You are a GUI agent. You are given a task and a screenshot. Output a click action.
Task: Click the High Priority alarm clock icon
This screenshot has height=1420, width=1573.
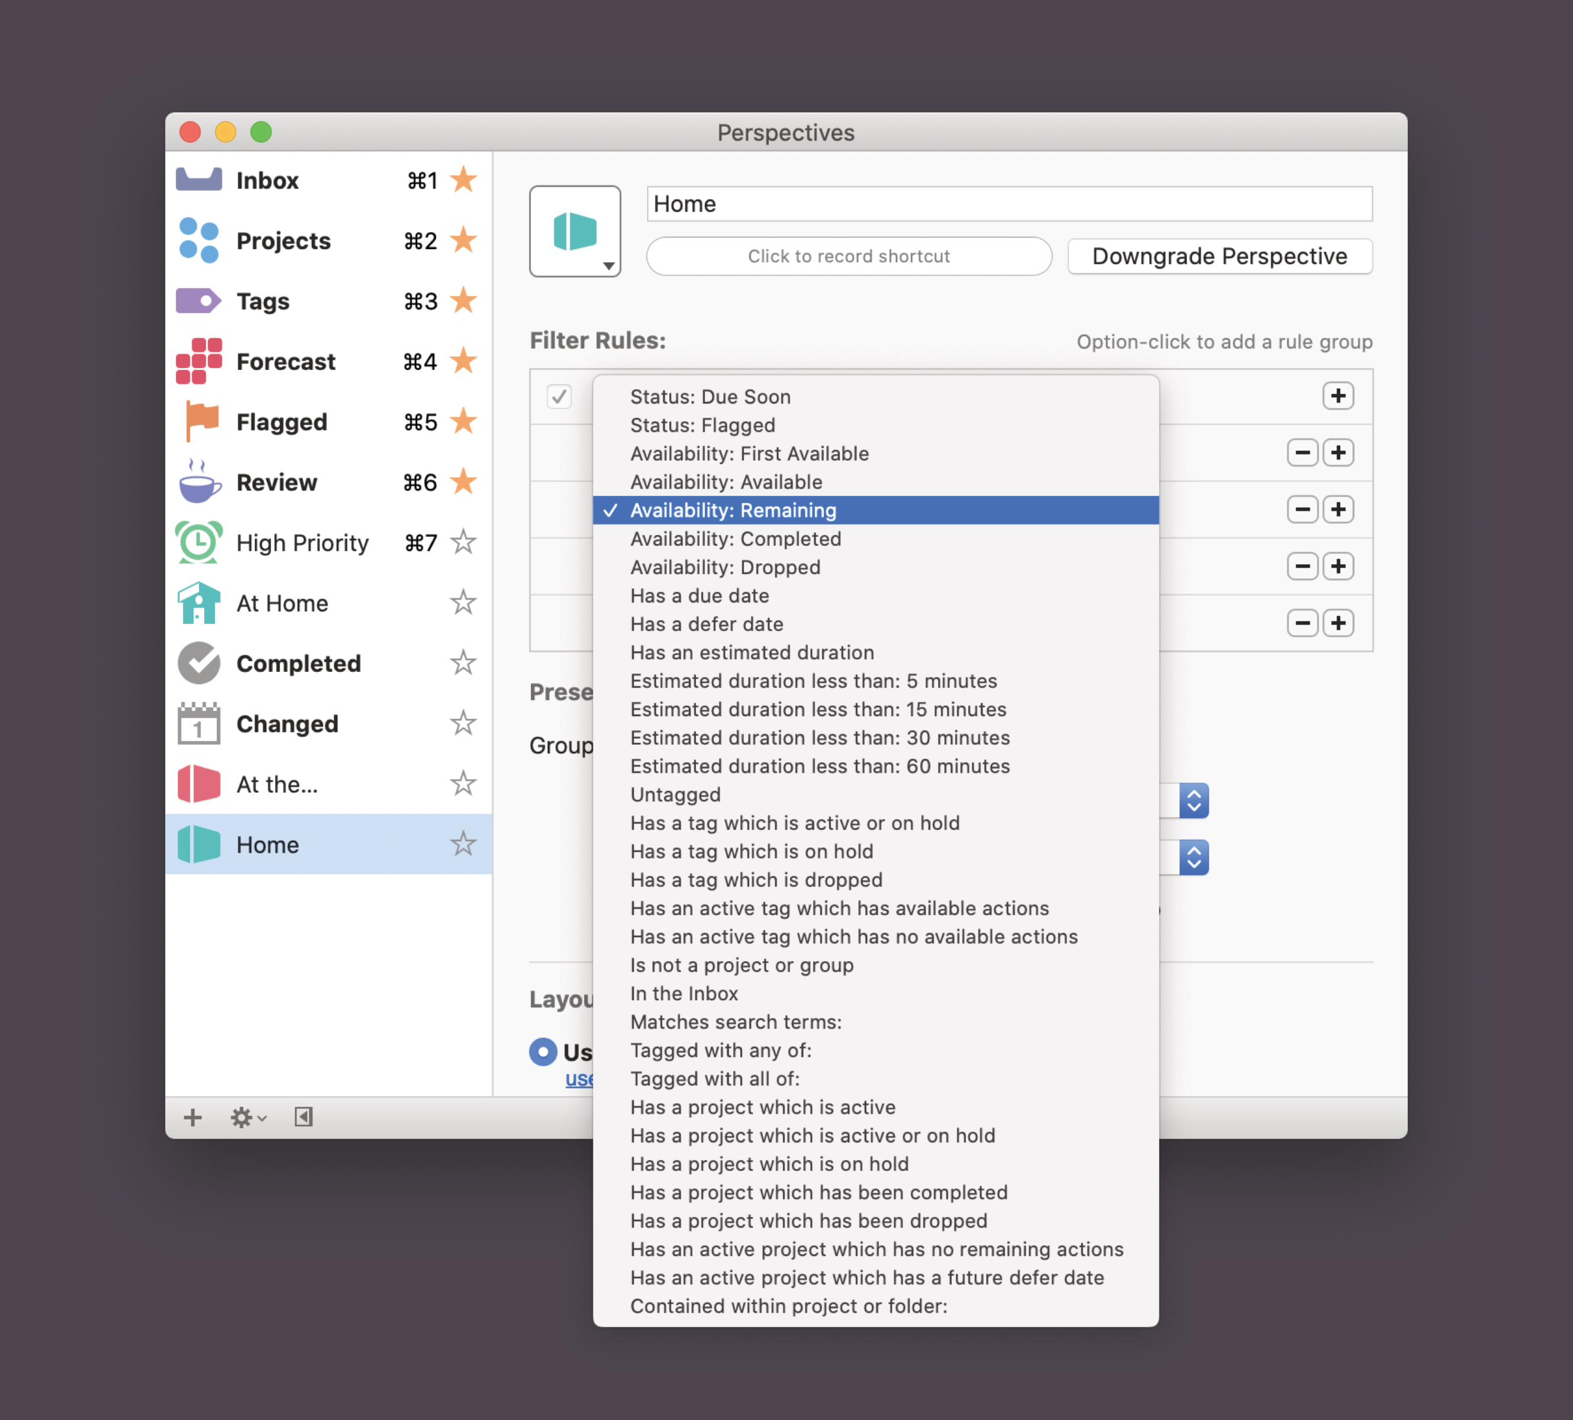(199, 542)
